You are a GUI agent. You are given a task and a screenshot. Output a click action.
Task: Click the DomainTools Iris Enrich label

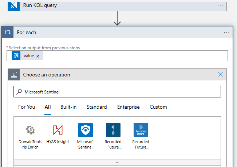30,145
